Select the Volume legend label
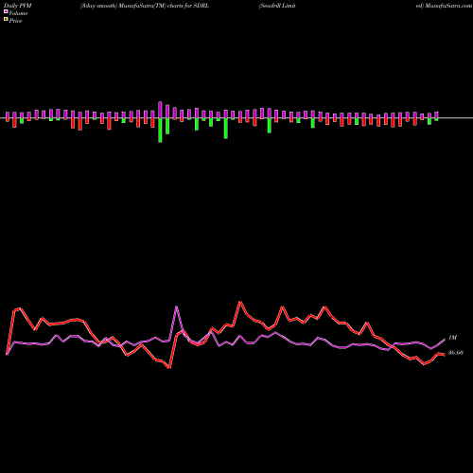The width and height of the screenshot is (473, 473). (18, 13)
